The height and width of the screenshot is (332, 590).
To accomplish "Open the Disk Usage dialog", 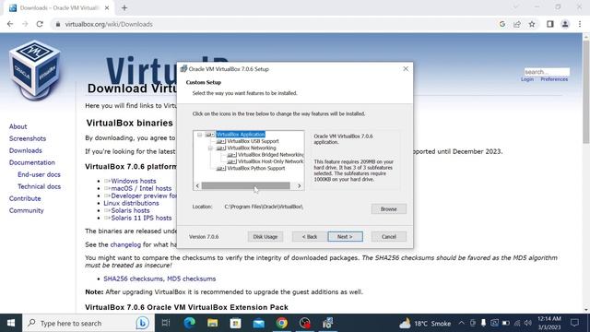I will coord(265,237).
